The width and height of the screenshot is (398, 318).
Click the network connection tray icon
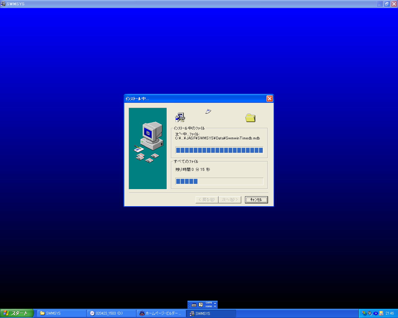(381, 313)
